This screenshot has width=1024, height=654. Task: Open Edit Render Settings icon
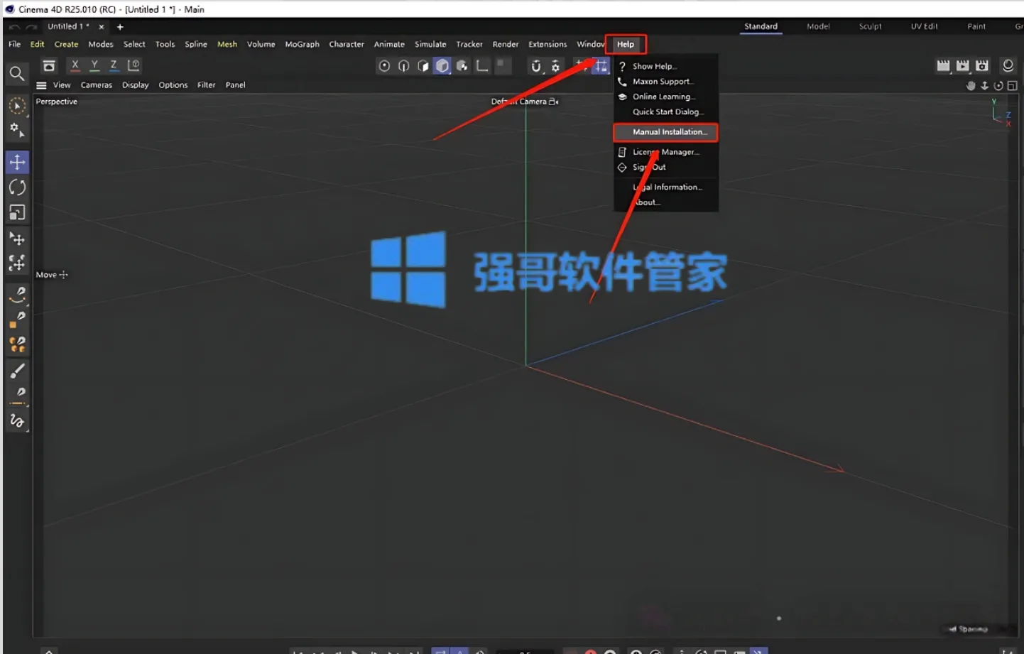point(982,66)
